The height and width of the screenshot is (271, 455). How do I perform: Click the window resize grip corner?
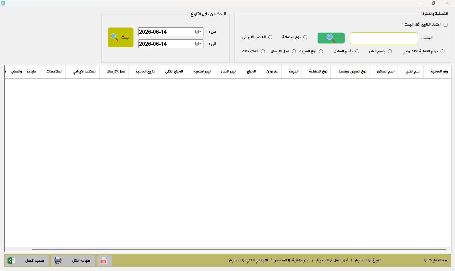point(453,269)
